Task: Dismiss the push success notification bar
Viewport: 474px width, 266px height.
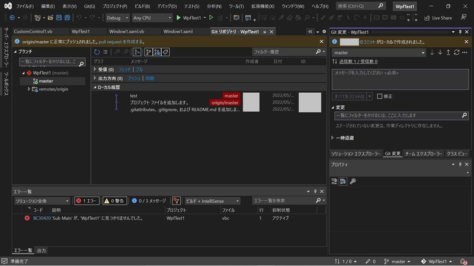Action: (321, 41)
